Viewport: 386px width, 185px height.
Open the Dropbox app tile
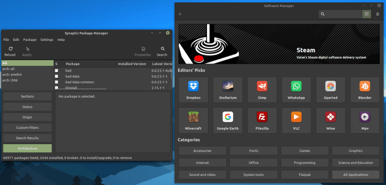tap(193, 90)
